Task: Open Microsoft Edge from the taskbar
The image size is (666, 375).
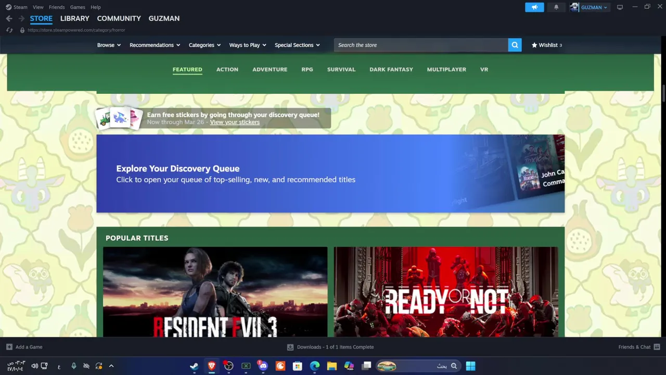Action: (315, 366)
